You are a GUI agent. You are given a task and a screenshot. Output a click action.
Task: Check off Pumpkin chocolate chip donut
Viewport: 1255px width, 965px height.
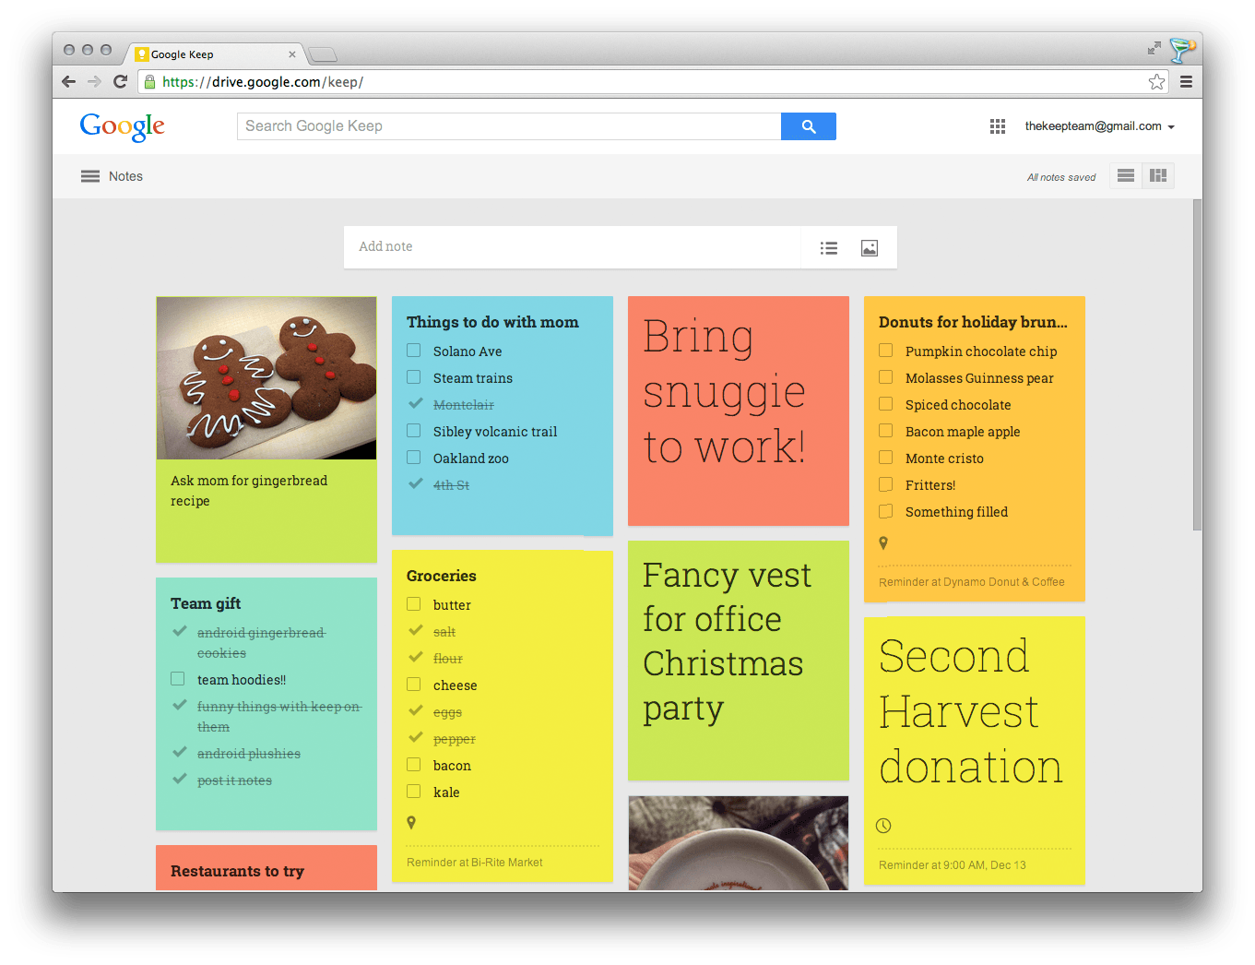[x=885, y=351]
